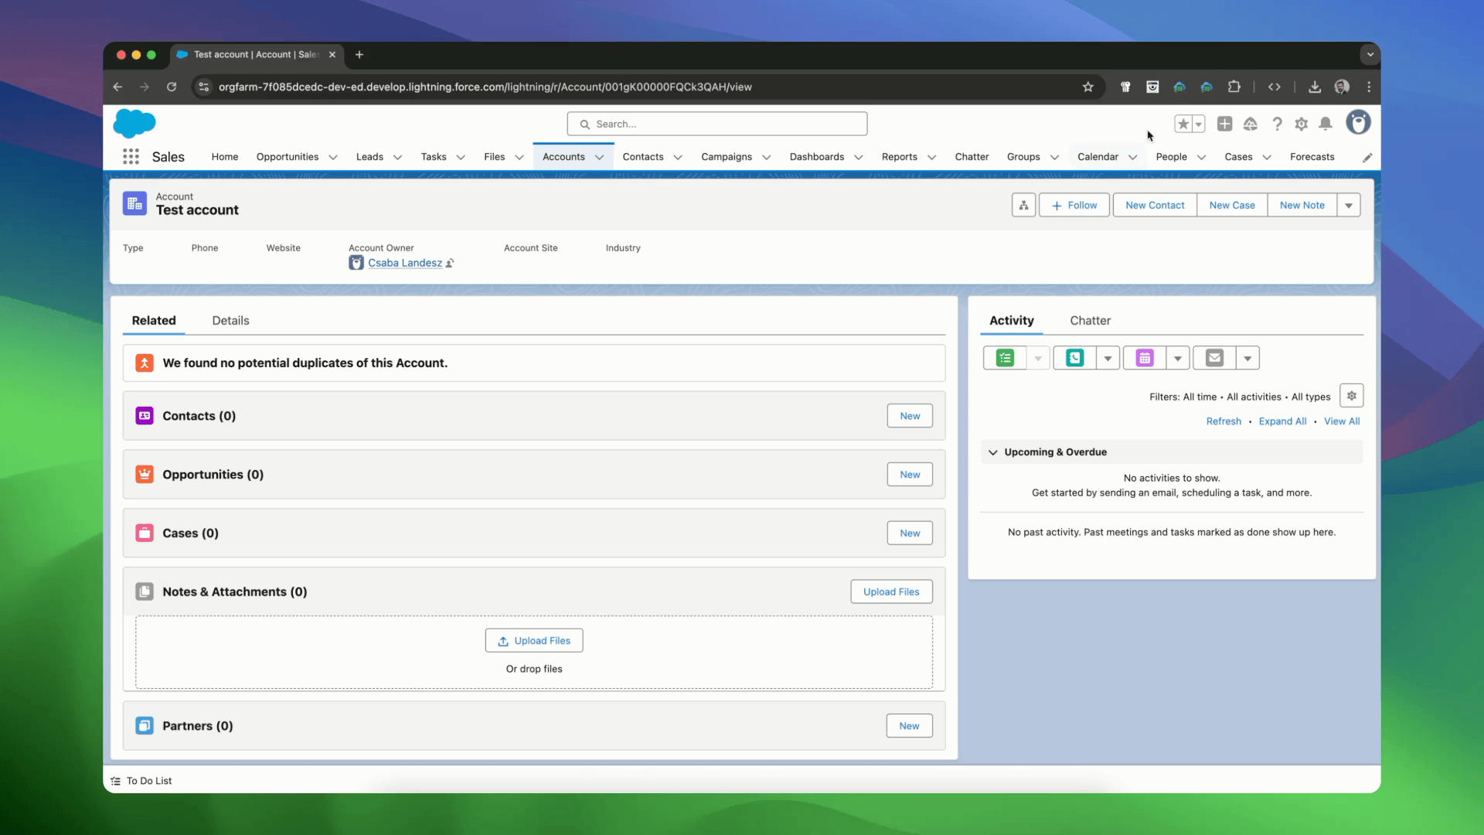The width and height of the screenshot is (1484, 835).
Task: Click the Refresh link in Activity
Action: coord(1224,421)
